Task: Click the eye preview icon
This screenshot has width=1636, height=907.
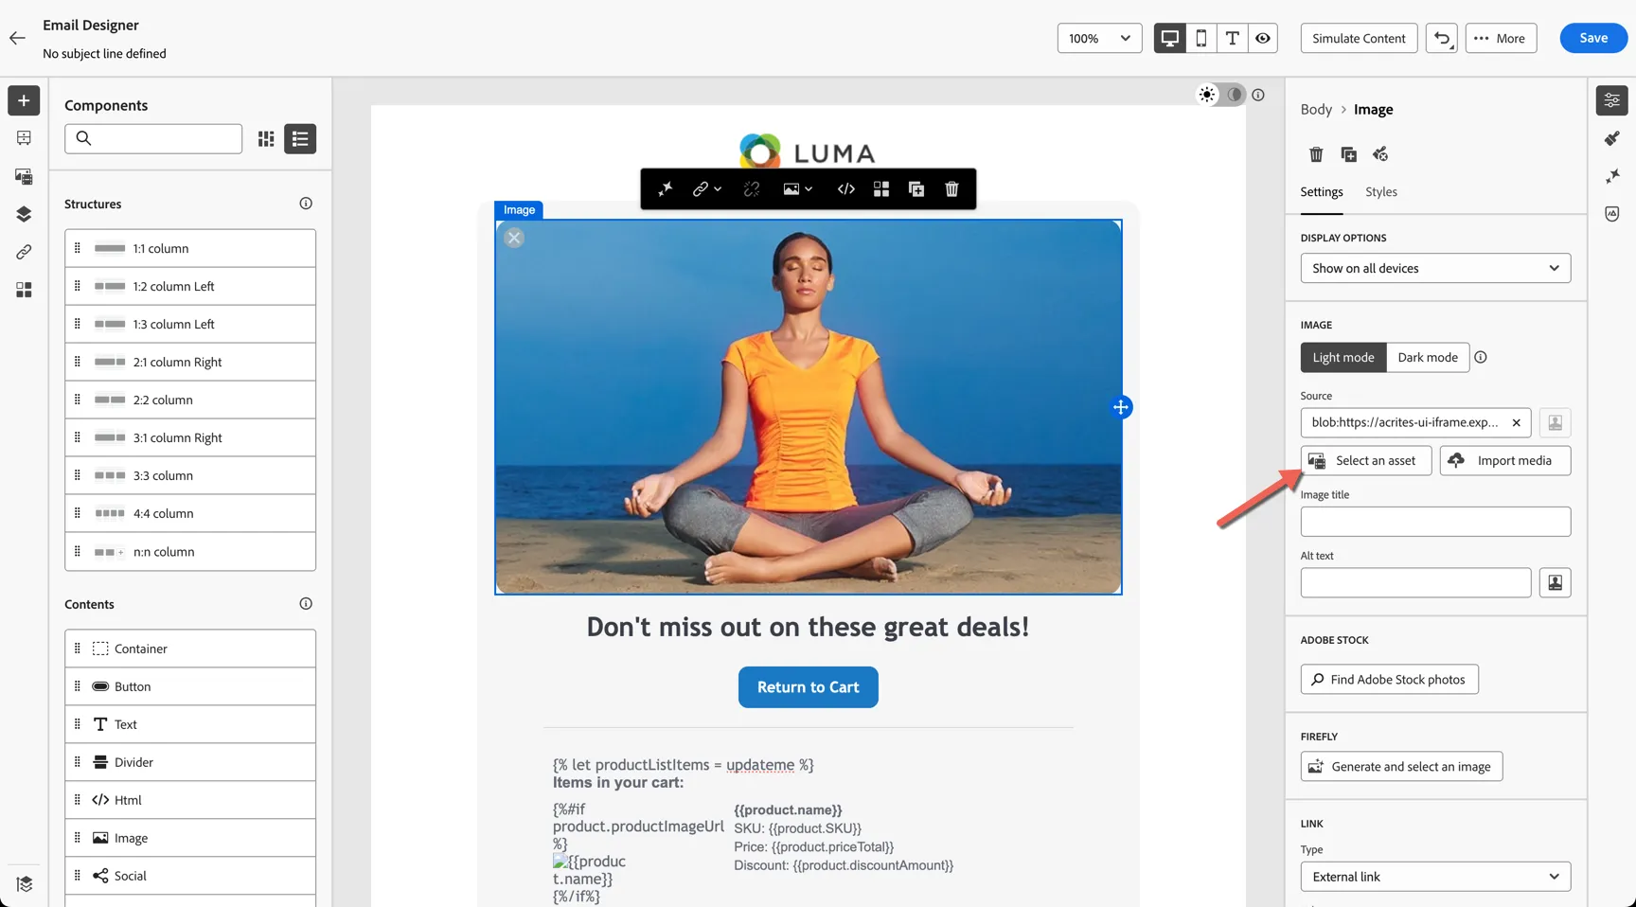Action: coord(1263,38)
